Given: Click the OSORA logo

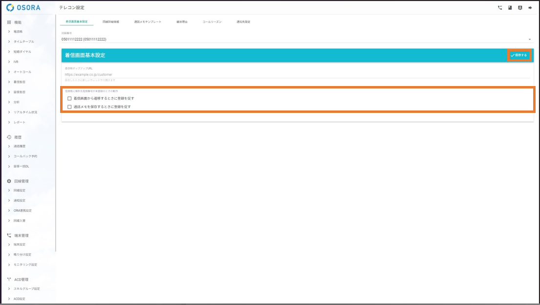Looking at the screenshot, I should pyautogui.click(x=23, y=8).
